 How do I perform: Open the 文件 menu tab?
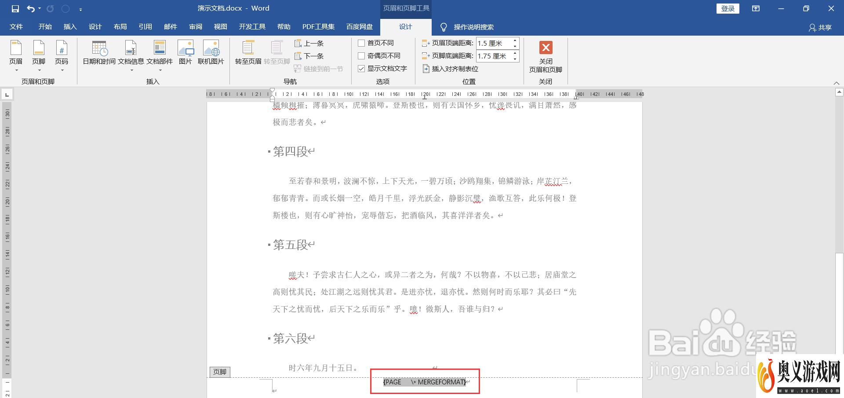[16, 27]
